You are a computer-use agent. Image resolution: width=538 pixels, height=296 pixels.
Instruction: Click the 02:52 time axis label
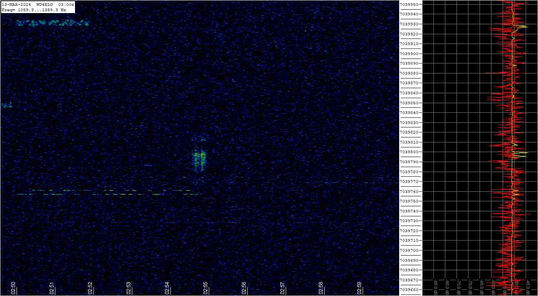(90, 288)
